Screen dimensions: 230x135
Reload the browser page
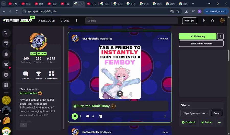[x=17, y=11]
